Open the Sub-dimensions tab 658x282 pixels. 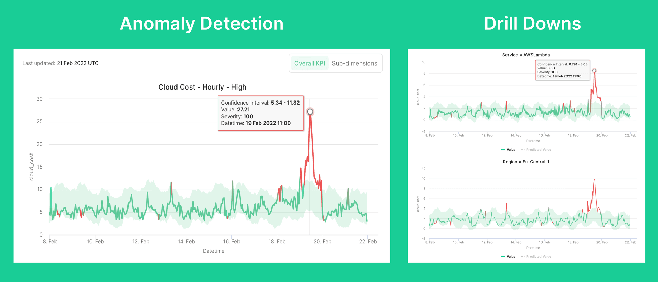point(354,63)
